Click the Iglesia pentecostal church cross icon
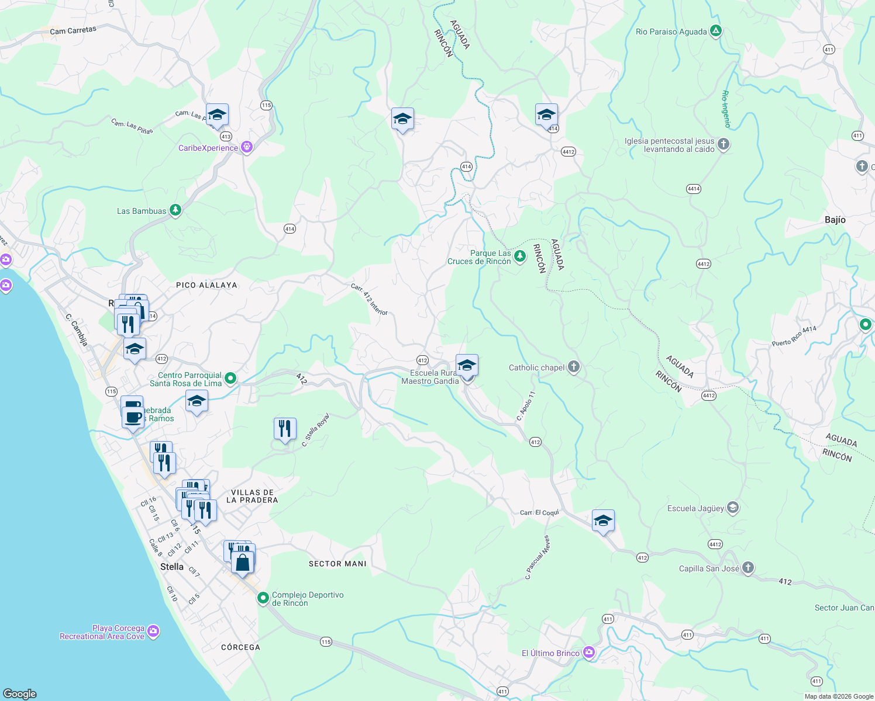Image resolution: width=875 pixels, height=701 pixels. (722, 144)
